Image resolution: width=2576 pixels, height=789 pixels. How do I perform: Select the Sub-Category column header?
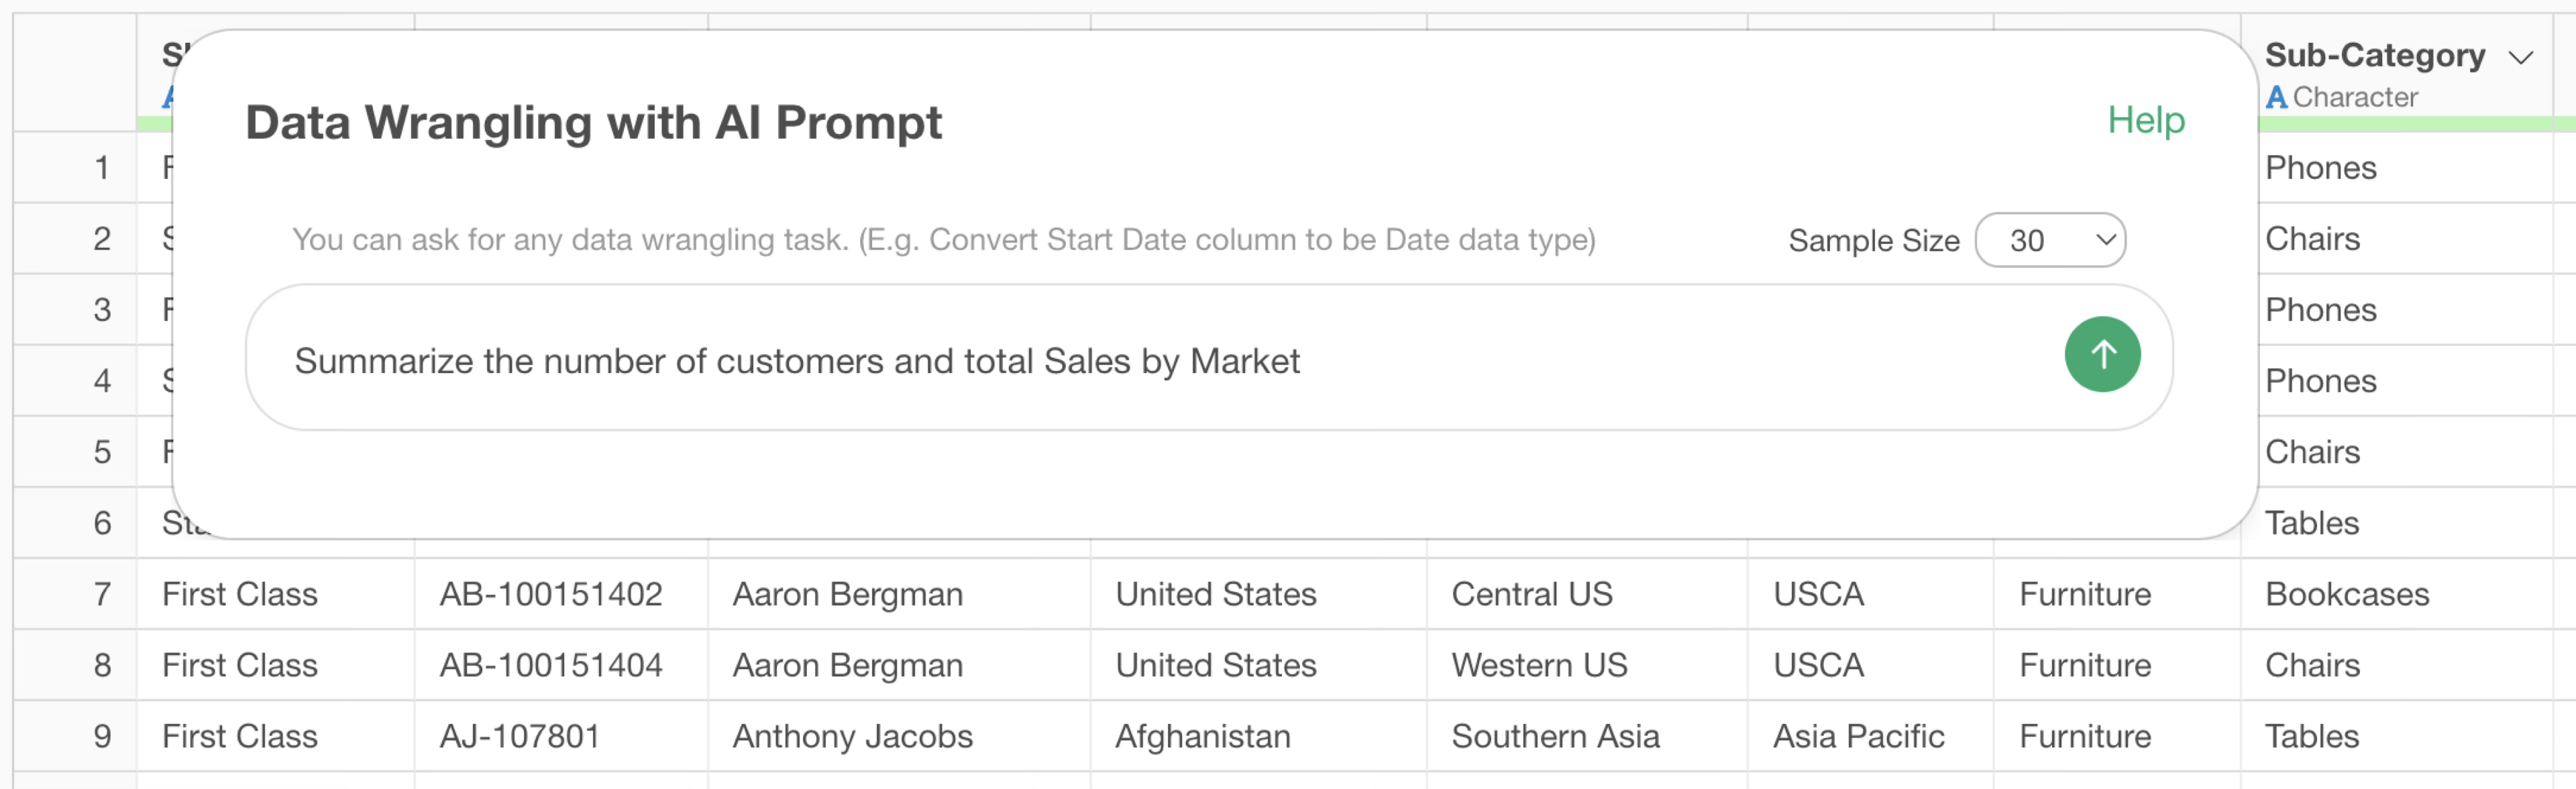pos(2374,56)
